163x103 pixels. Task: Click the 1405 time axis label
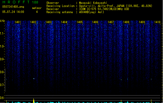tap(80, 22)
